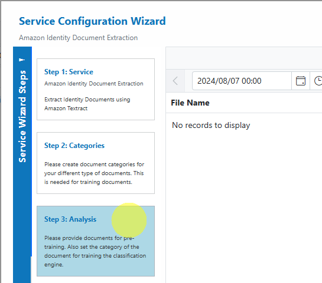Open the clock time picker icon
The height and width of the screenshot is (283, 322).
tap(317, 81)
